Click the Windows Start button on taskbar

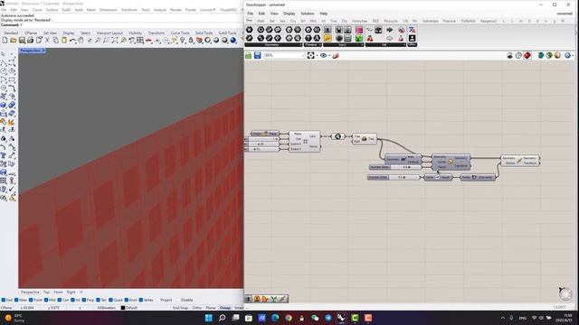209,318
